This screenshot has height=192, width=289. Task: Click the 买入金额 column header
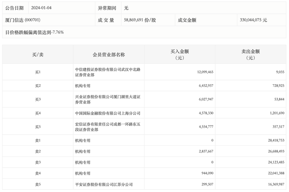tap(180, 55)
